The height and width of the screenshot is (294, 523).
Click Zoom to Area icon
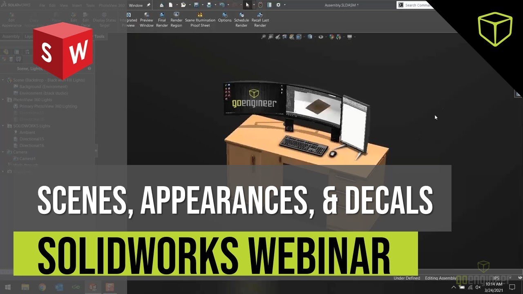click(270, 36)
